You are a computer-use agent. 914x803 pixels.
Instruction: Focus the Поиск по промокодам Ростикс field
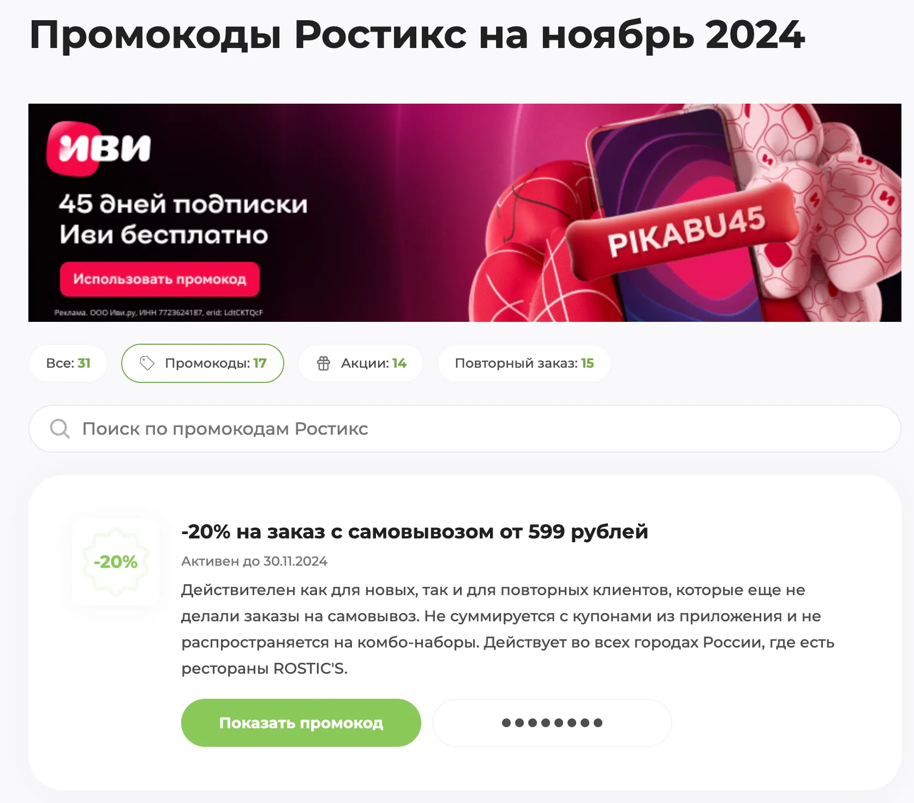tap(464, 429)
